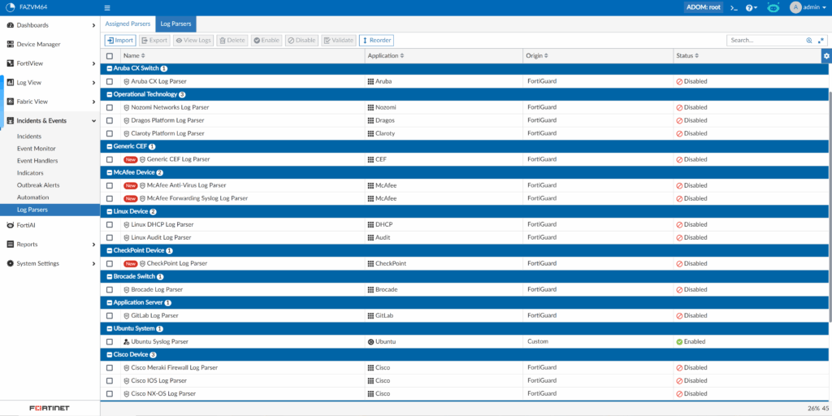Collapse the Aruba CX Switch group
The width and height of the screenshot is (832, 416).
110,68
